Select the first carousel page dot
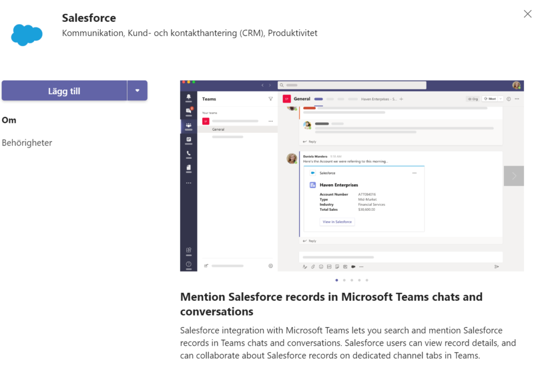Screen dimensions: 542x369 337,280
